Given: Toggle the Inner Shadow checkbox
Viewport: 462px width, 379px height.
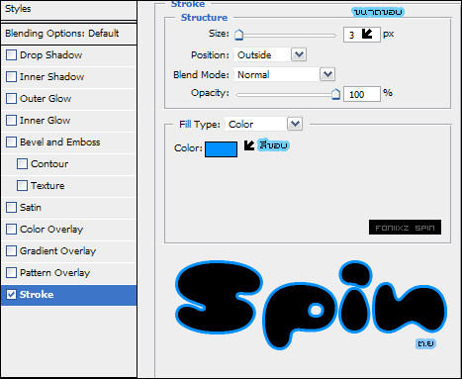Looking at the screenshot, I should 11,77.
